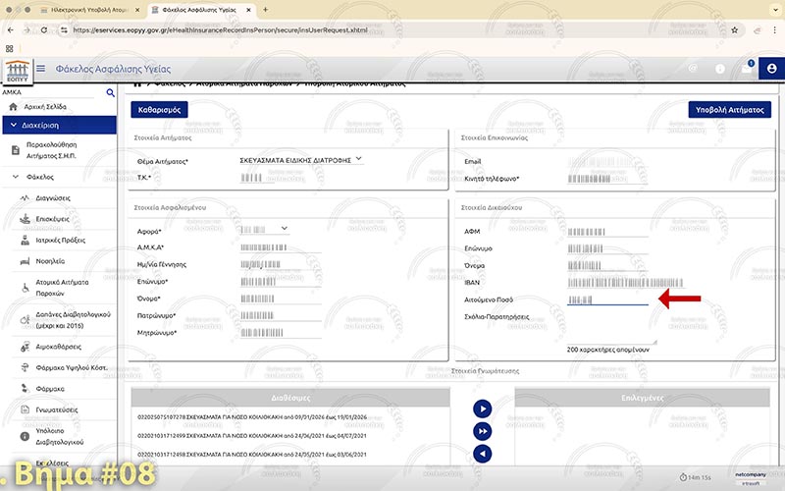This screenshot has height=491, width=785.
Task: Click the Υποβολή Αιτήματος button
Action: click(730, 110)
